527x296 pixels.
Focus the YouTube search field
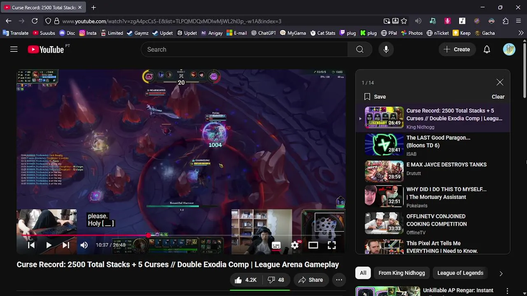tap(245, 49)
